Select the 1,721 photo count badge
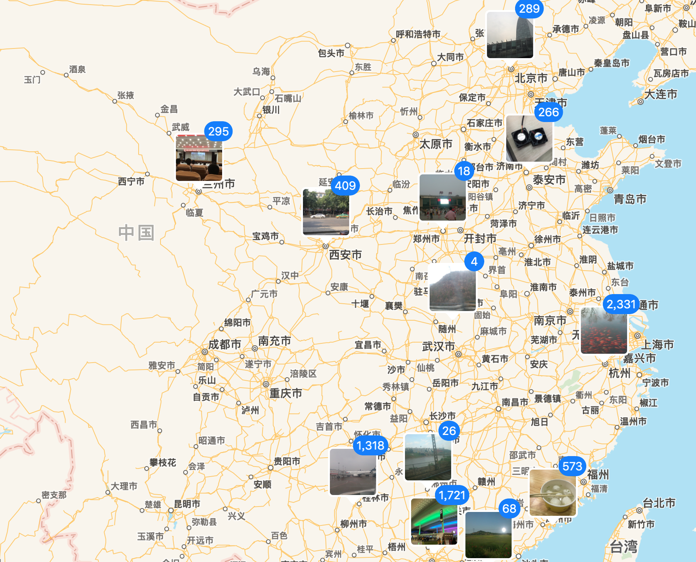 coord(452,495)
